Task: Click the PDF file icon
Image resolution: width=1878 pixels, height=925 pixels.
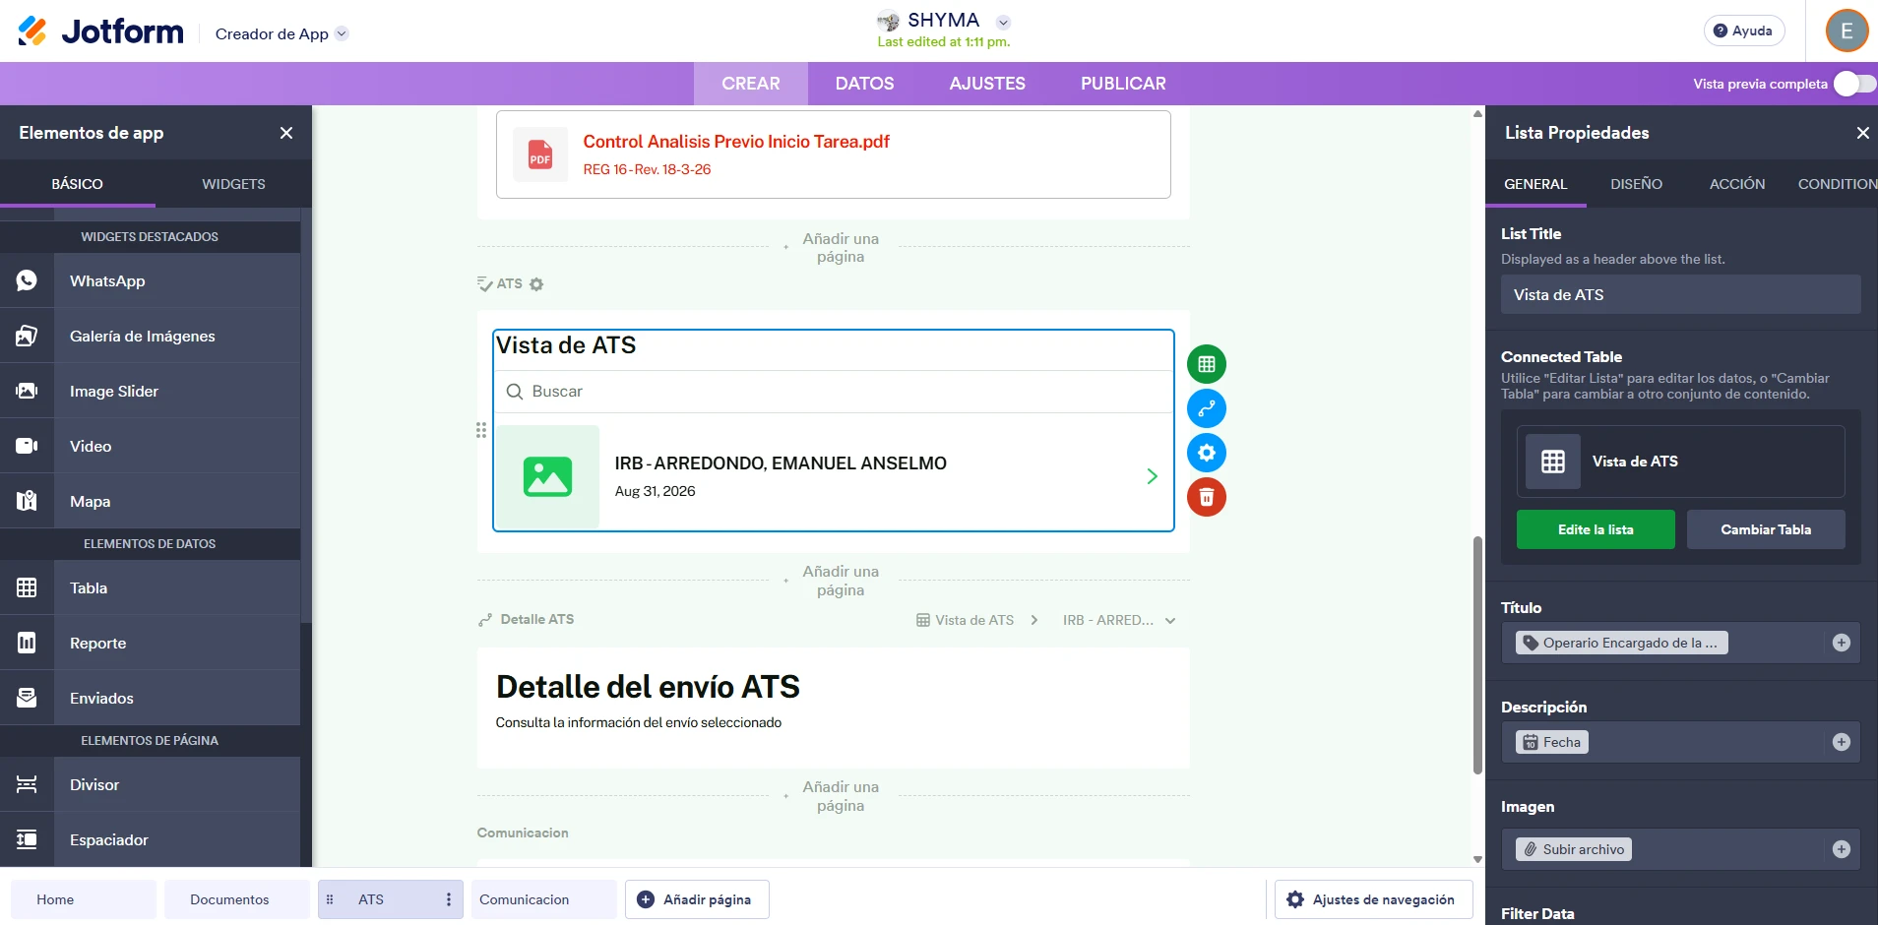Action: 540,154
